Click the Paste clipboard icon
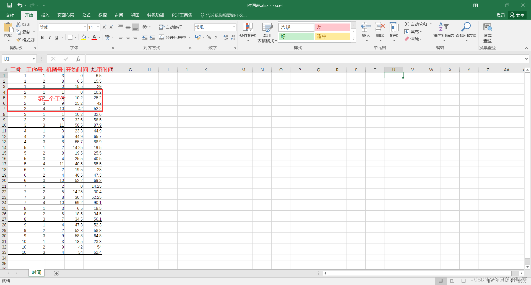Screen dimensions: 531x285 click(8, 27)
